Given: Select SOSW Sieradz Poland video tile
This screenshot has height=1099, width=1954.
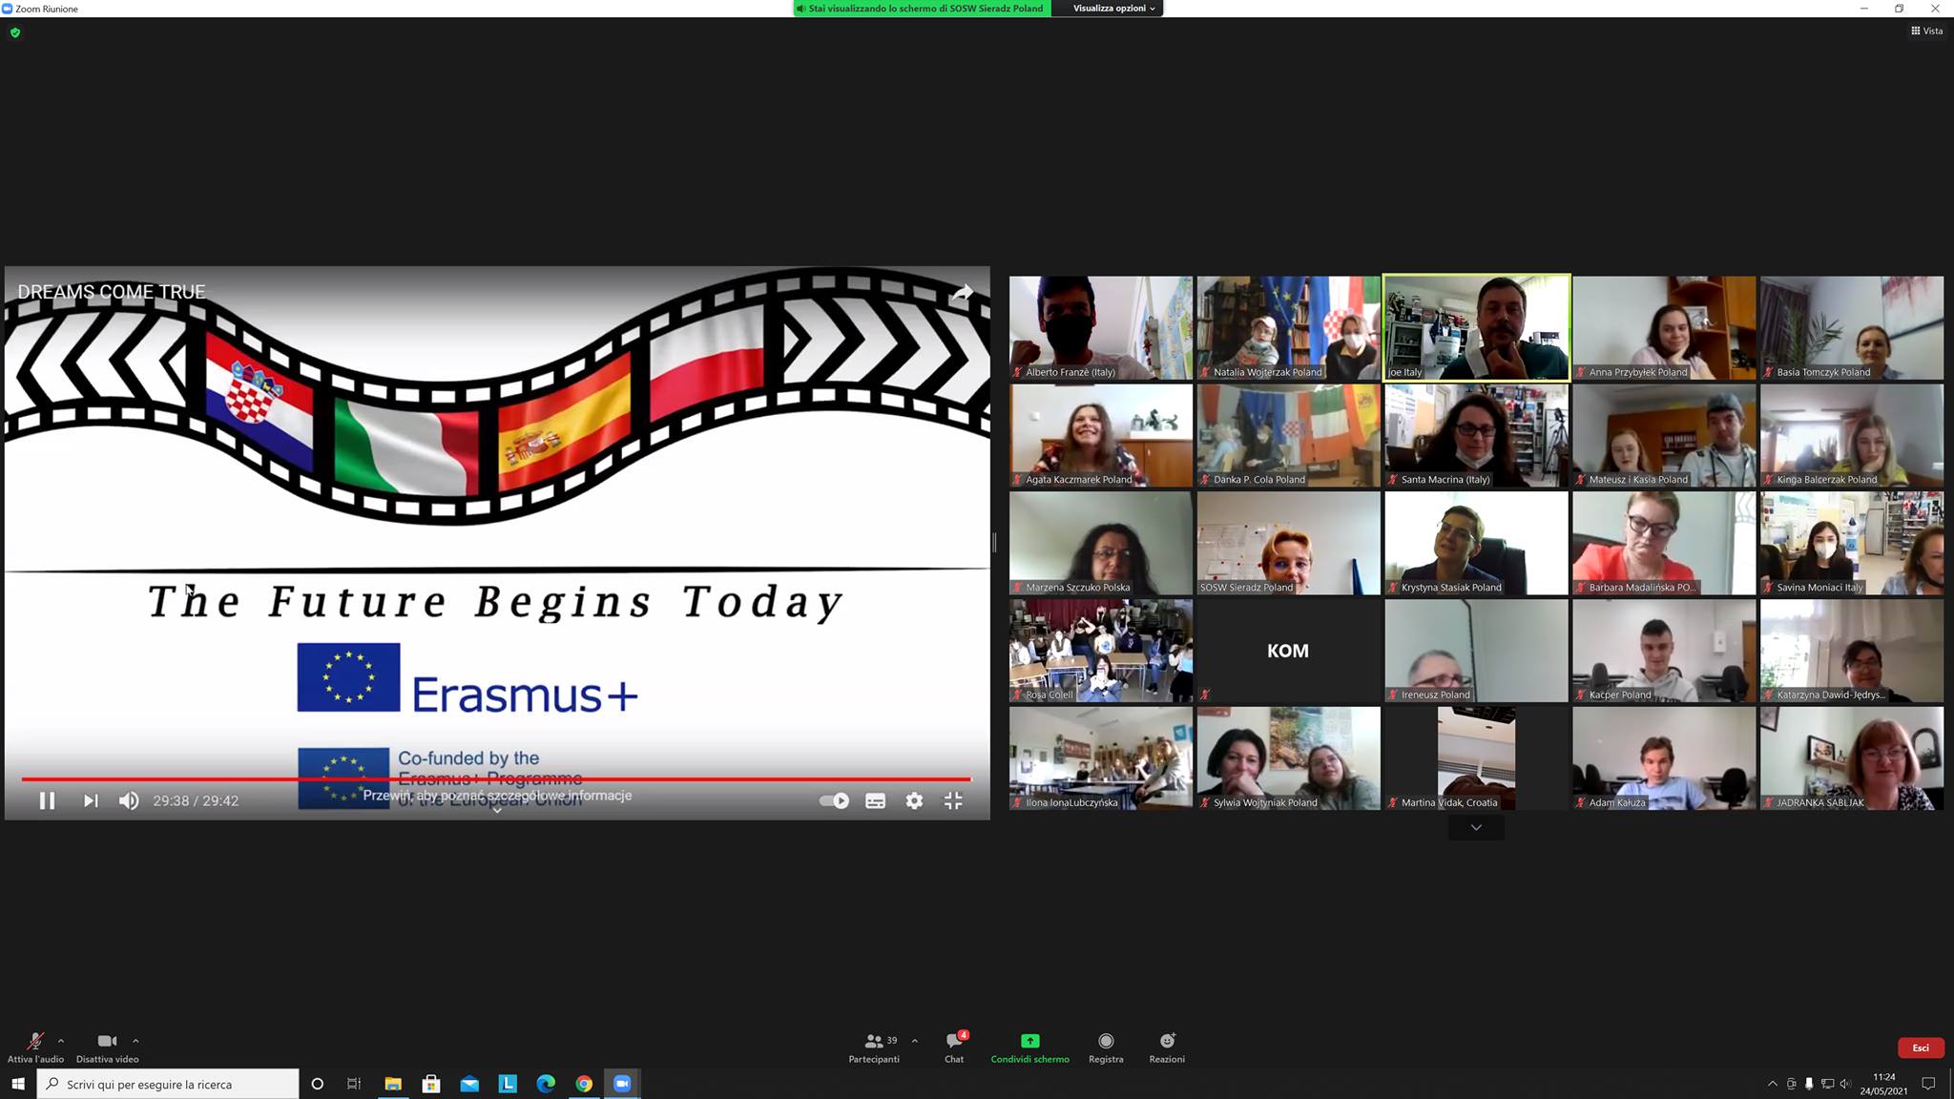Looking at the screenshot, I should pyautogui.click(x=1288, y=544).
